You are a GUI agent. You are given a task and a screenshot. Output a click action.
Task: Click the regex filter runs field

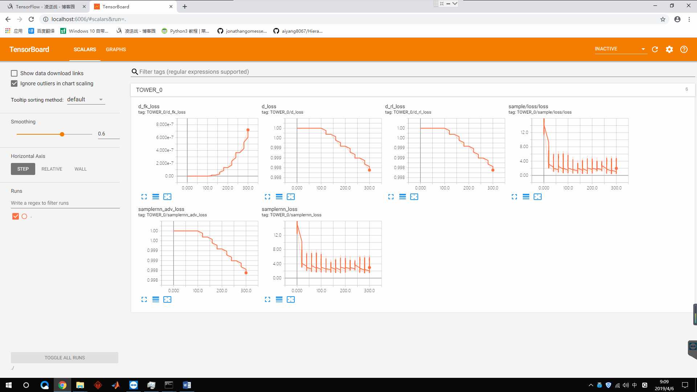tap(65, 203)
